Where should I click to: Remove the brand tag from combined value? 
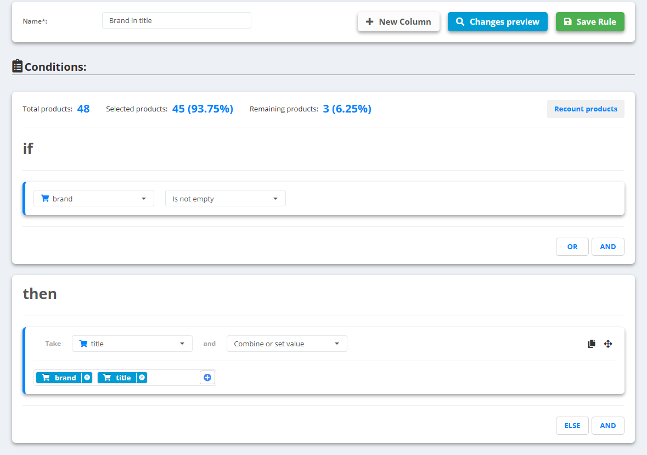[x=87, y=378]
